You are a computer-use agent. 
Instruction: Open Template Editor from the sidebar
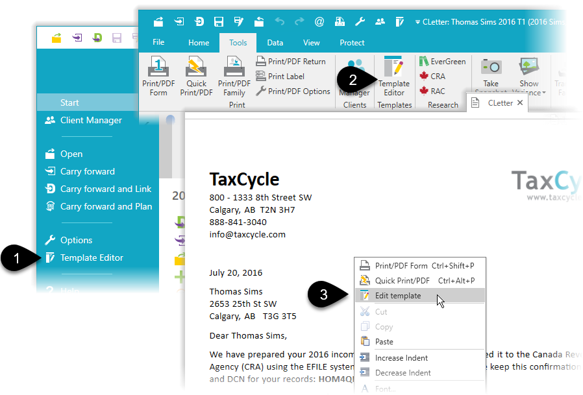[84, 257]
